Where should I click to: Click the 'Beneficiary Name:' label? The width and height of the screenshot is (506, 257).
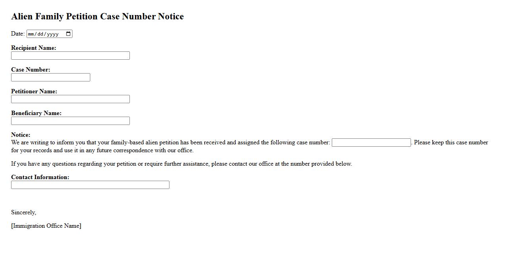point(36,113)
